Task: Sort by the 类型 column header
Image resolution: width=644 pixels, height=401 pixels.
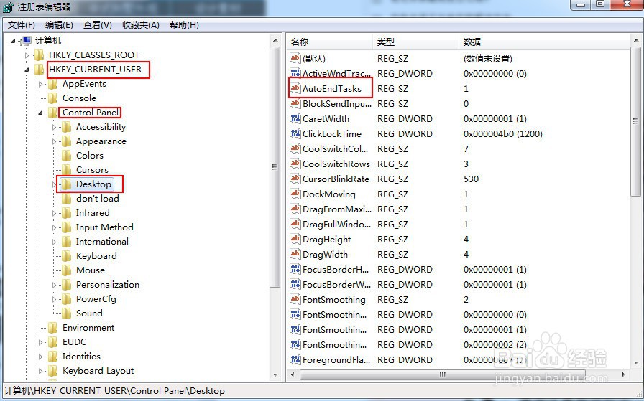Action: tap(415, 42)
